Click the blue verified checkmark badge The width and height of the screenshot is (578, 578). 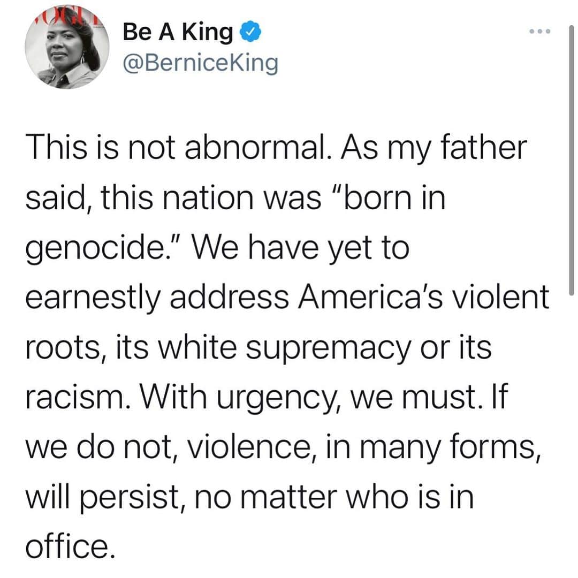pyautogui.click(x=250, y=32)
